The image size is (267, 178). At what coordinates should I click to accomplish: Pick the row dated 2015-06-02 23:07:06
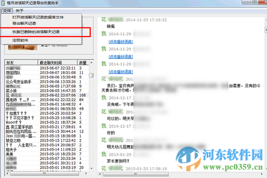pyautogui.click(x=47, y=95)
